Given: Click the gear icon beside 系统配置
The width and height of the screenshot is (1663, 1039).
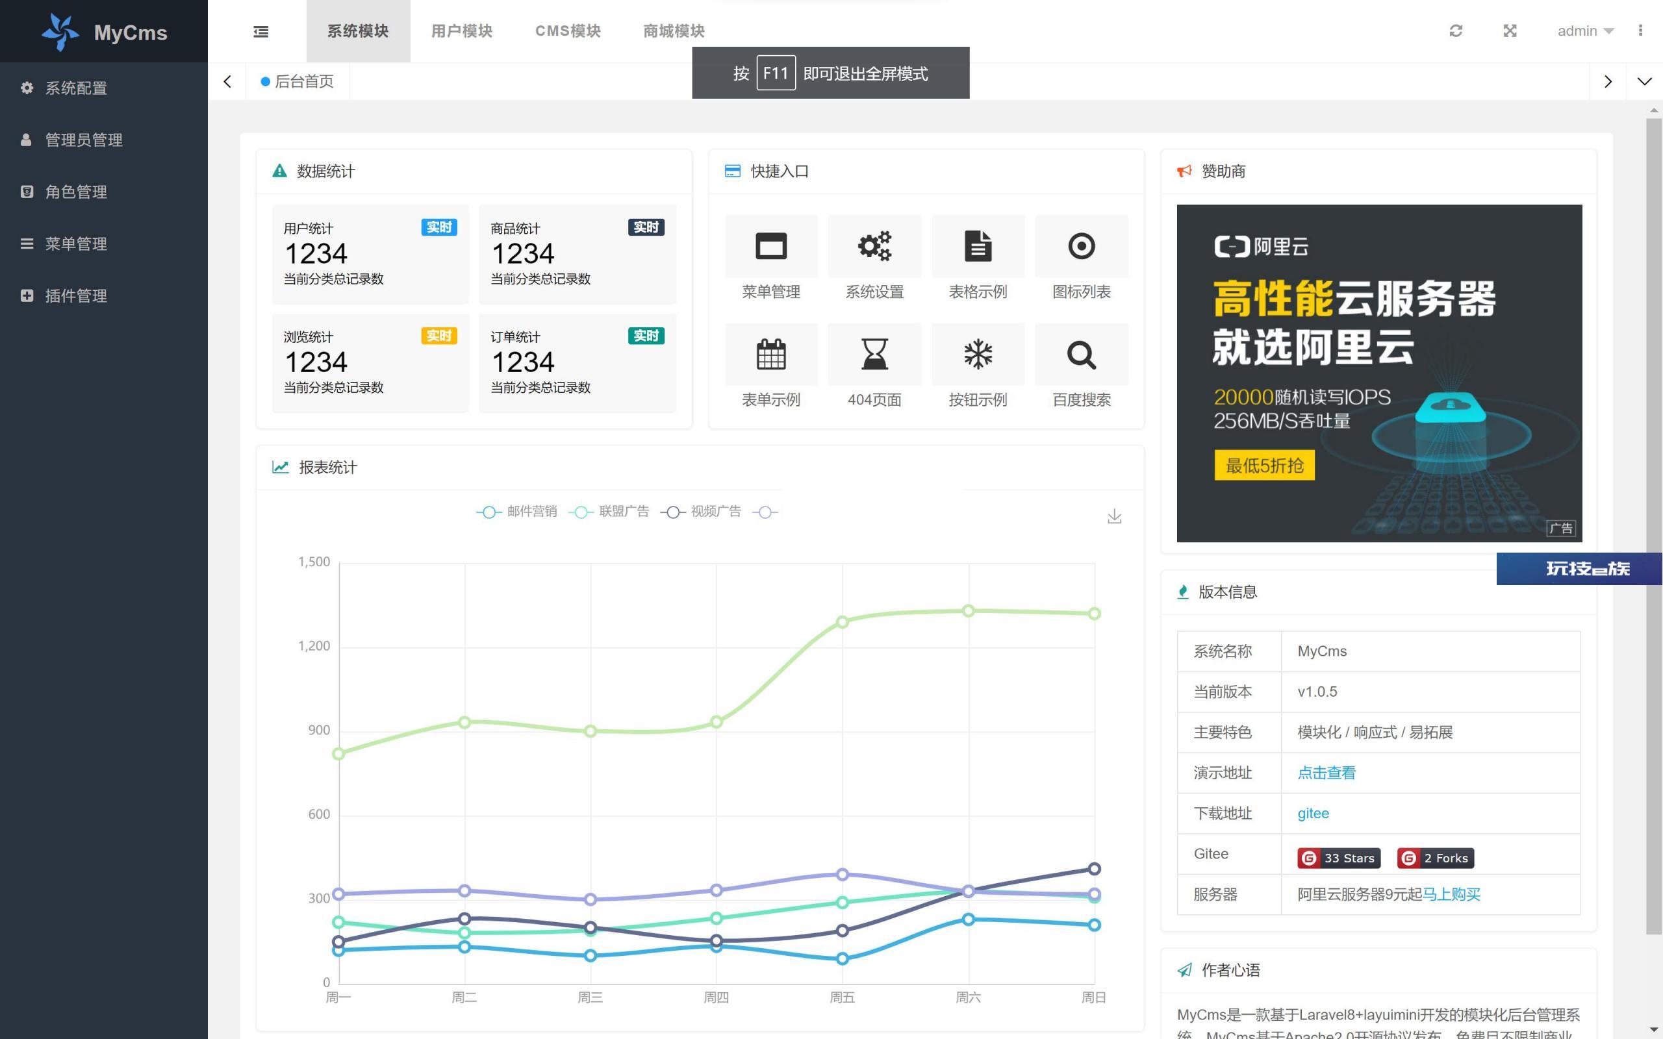Looking at the screenshot, I should 27,87.
